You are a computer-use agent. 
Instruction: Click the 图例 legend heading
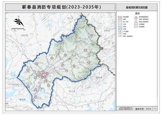[x=137, y=13]
